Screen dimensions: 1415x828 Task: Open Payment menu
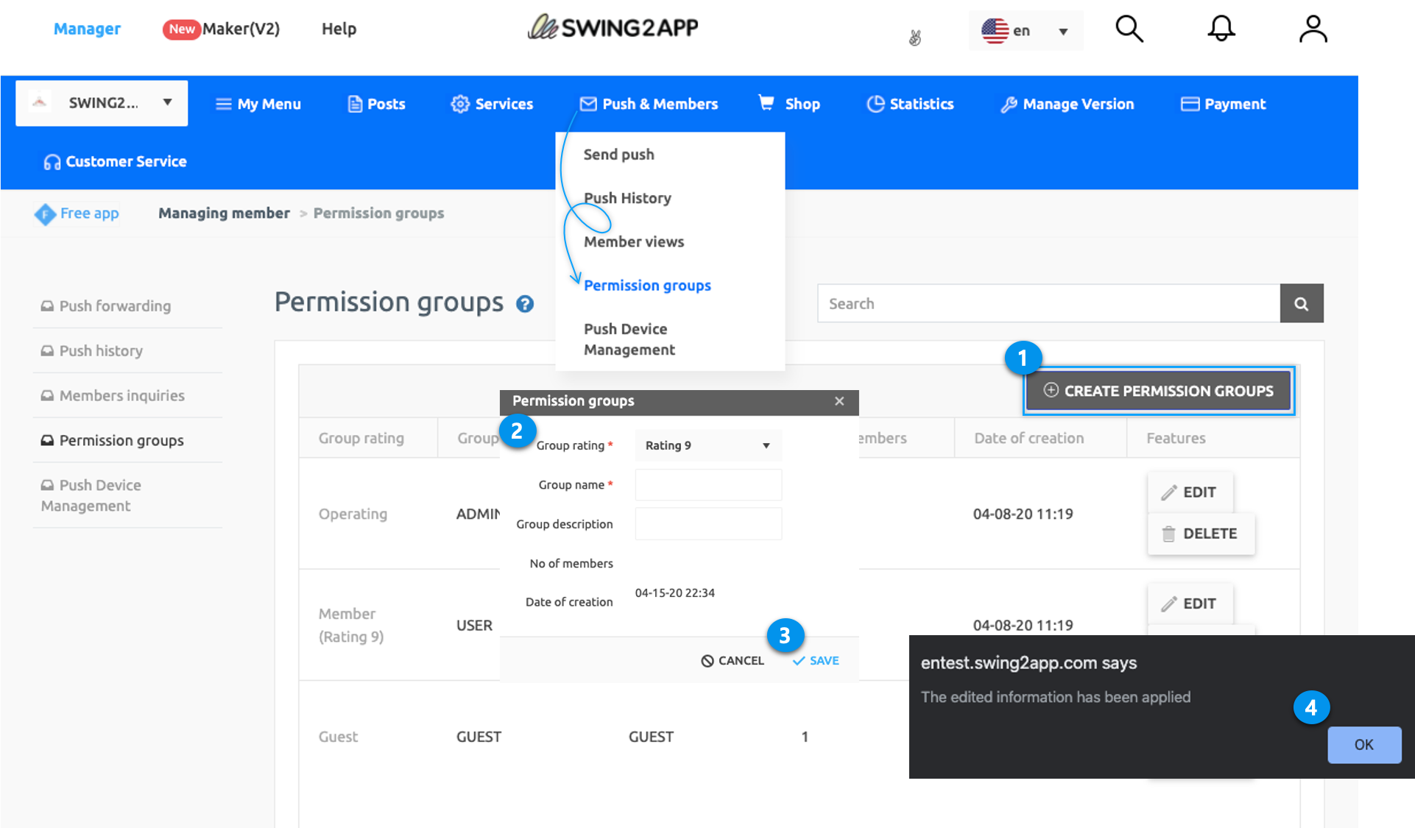click(x=1223, y=104)
